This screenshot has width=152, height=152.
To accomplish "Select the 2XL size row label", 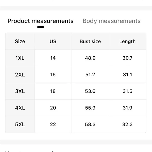I will pos(20,75).
